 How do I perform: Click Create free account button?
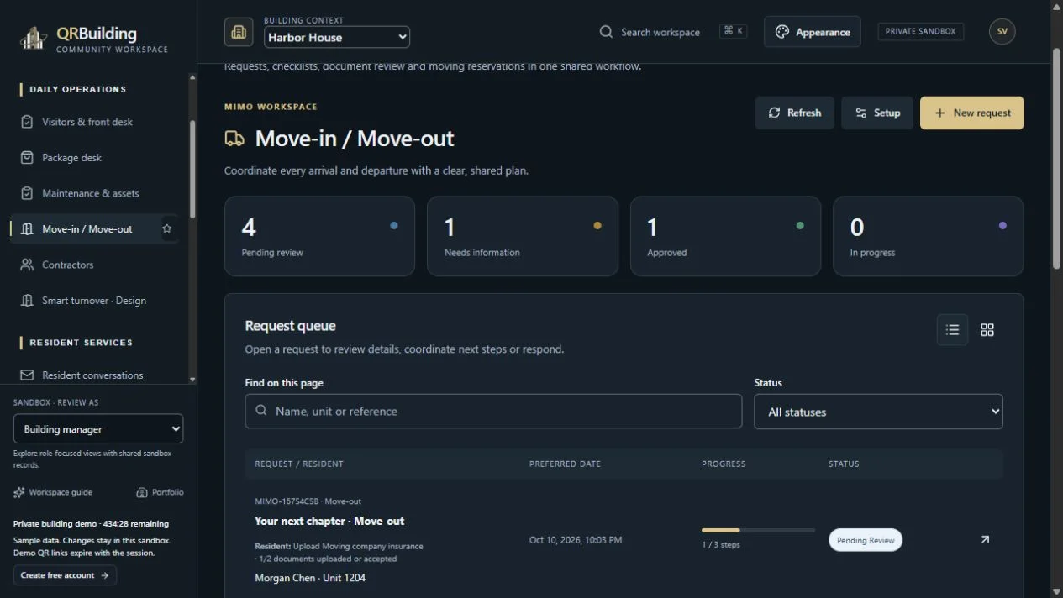click(65, 575)
